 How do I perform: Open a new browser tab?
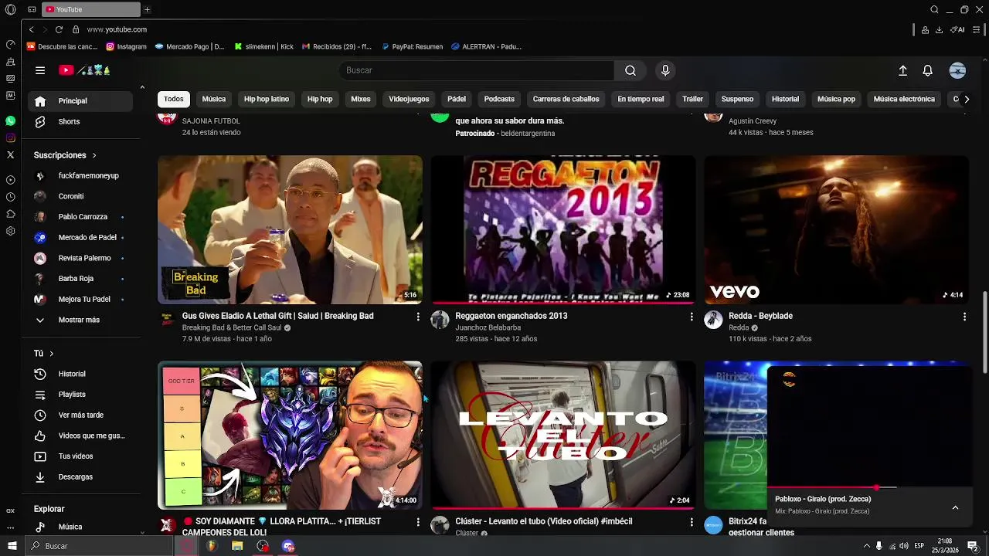click(x=147, y=9)
